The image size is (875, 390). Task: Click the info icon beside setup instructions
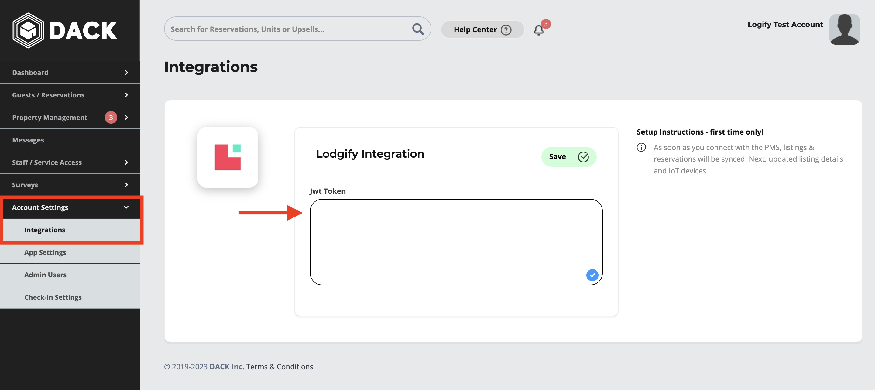(641, 147)
